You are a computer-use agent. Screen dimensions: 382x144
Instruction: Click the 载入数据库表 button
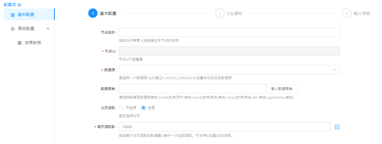point(282,89)
